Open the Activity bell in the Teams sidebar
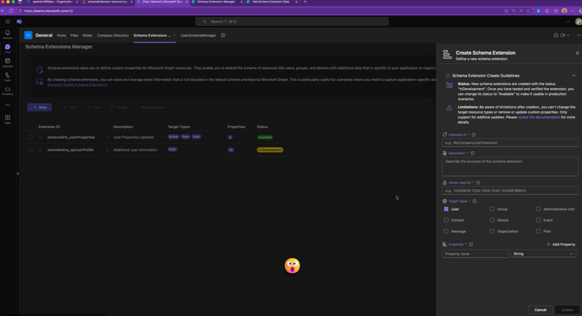 pos(7,34)
